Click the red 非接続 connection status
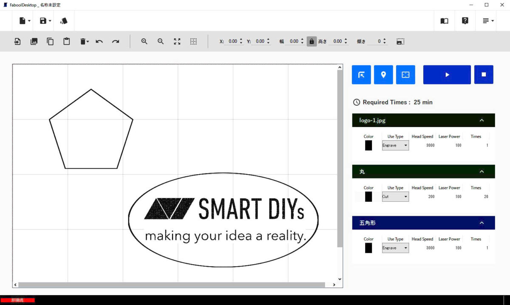510x305 pixels. click(17, 300)
